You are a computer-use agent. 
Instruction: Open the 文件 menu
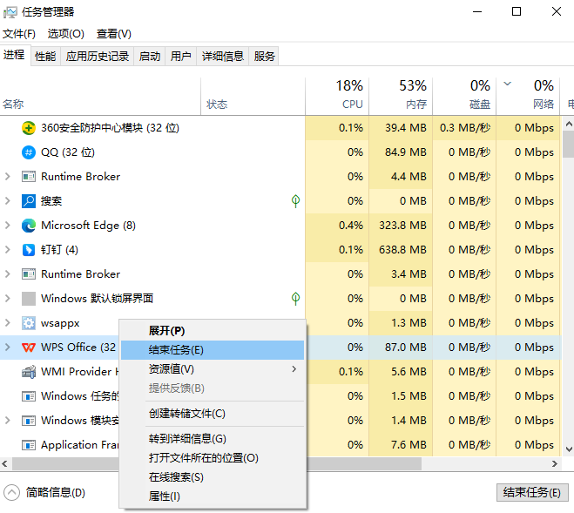[18, 34]
